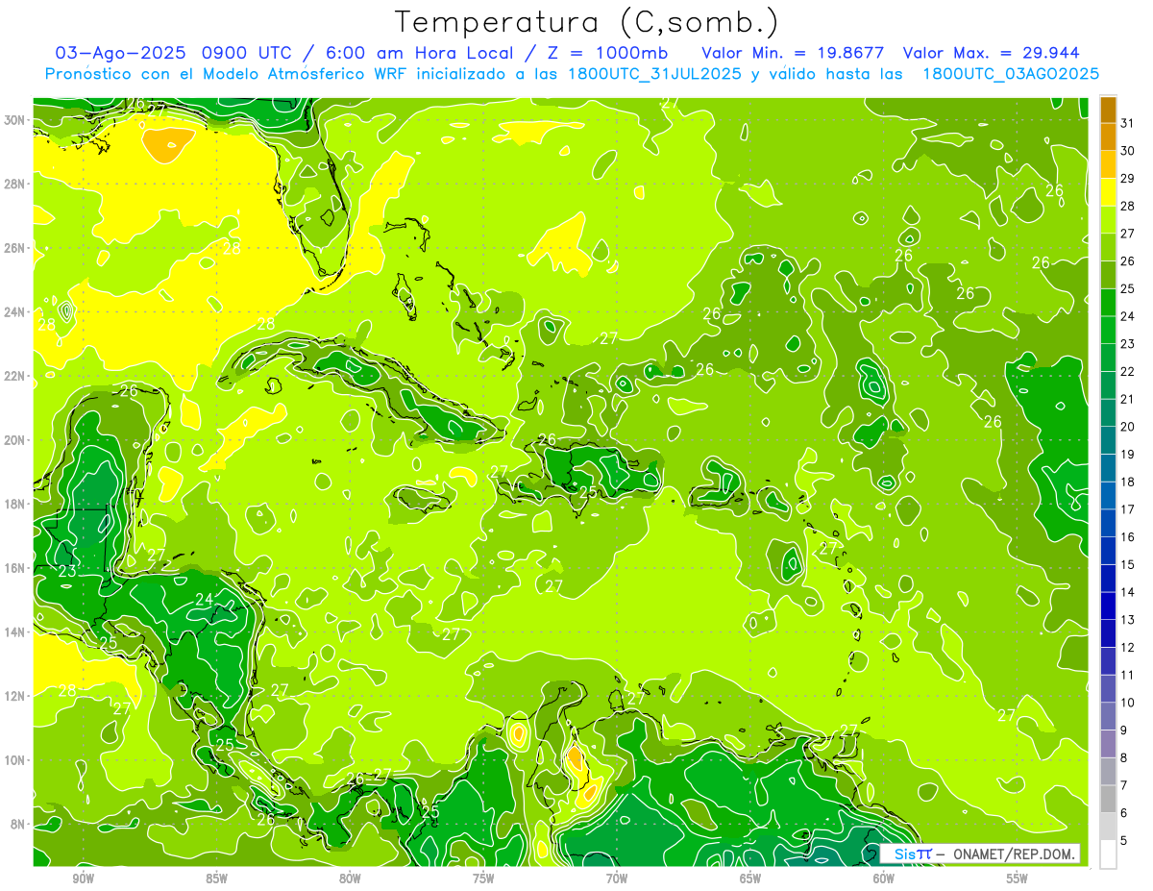This screenshot has height=891, width=1153.
Task: Pick the teal legend band between 19 and 20
Action: tap(1108, 440)
